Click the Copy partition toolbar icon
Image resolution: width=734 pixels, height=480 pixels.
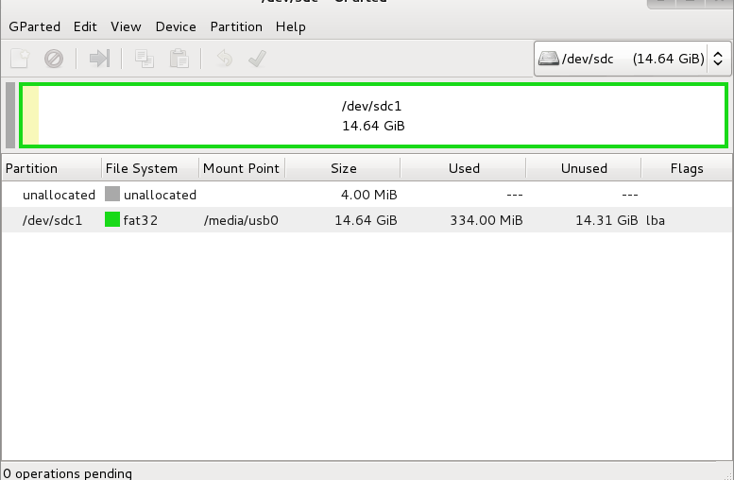click(x=145, y=59)
